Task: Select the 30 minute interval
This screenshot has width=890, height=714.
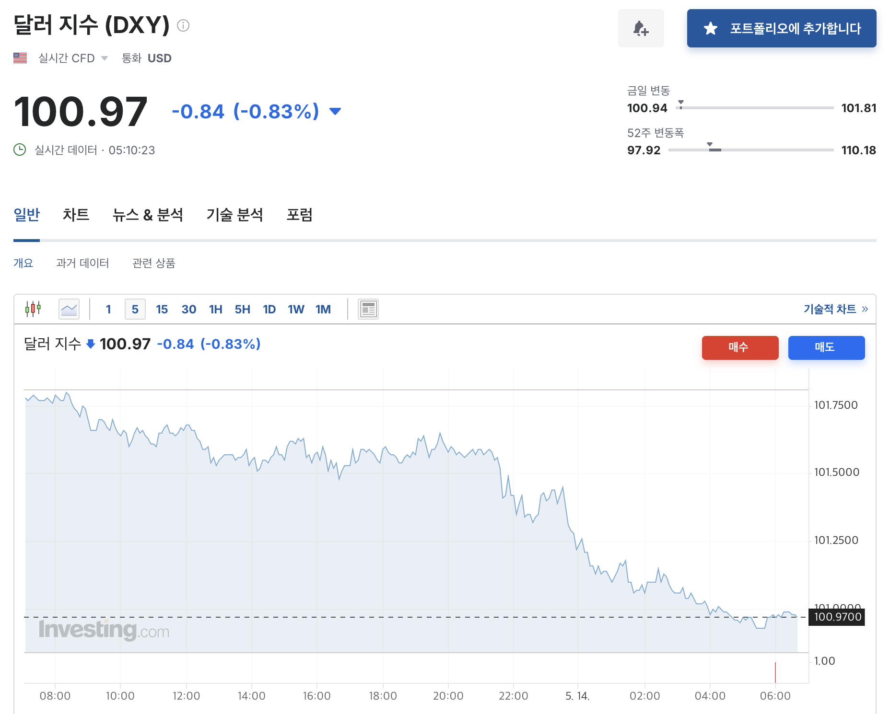Action: (189, 309)
